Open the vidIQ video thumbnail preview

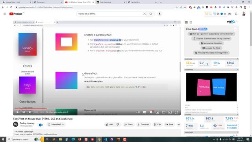point(211,87)
